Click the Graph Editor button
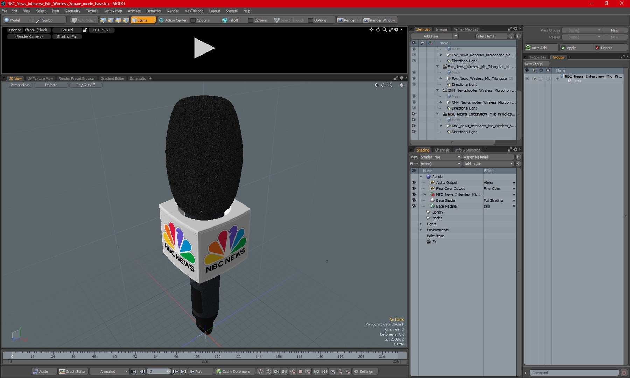 coord(72,372)
